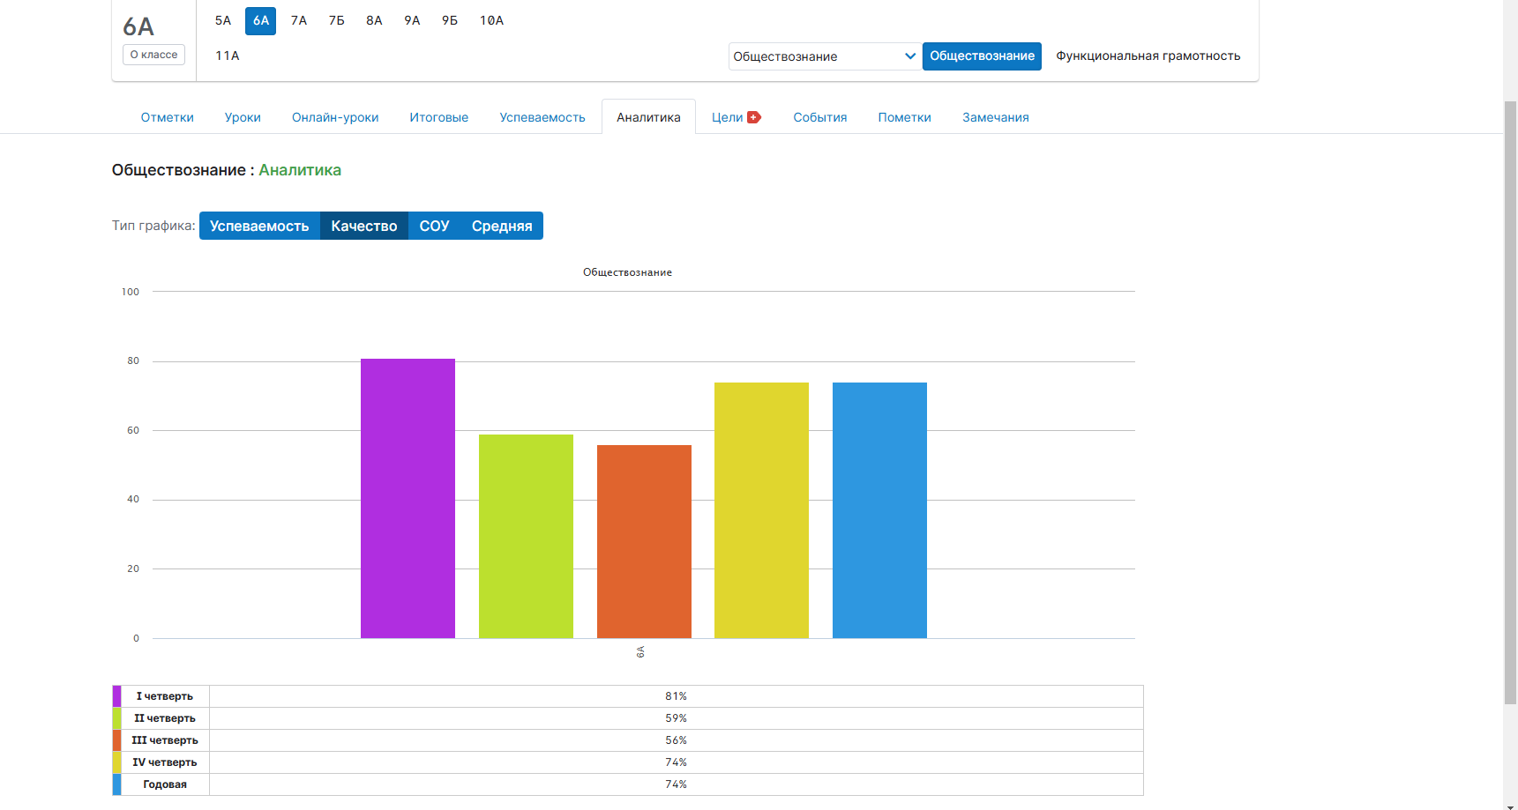This screenshot has width=1518, height=810.
Task: Switch chart type to Успеваемость
Action: click(x=259, y=226)
